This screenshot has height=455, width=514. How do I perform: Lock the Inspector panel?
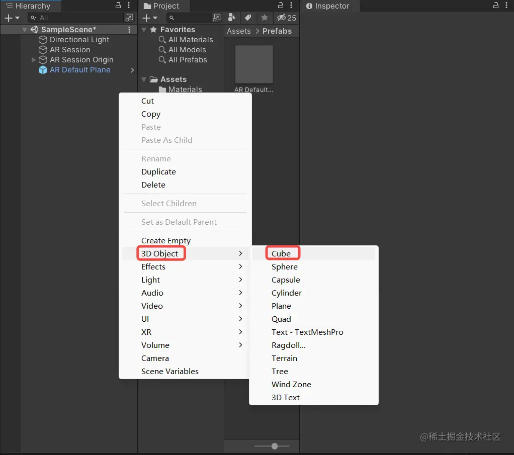coord(496,5)
